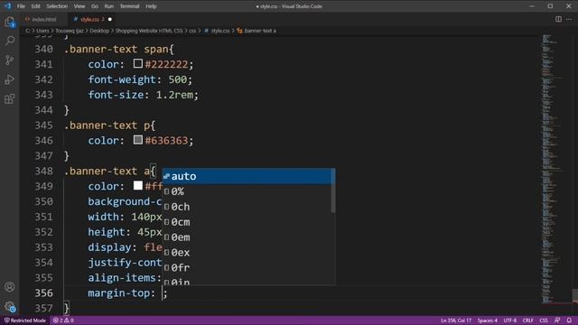Image resolution: width=578 pixels, height=325 pixels.
Task: Click line number 340 in gutter
Action: [44, 49]
